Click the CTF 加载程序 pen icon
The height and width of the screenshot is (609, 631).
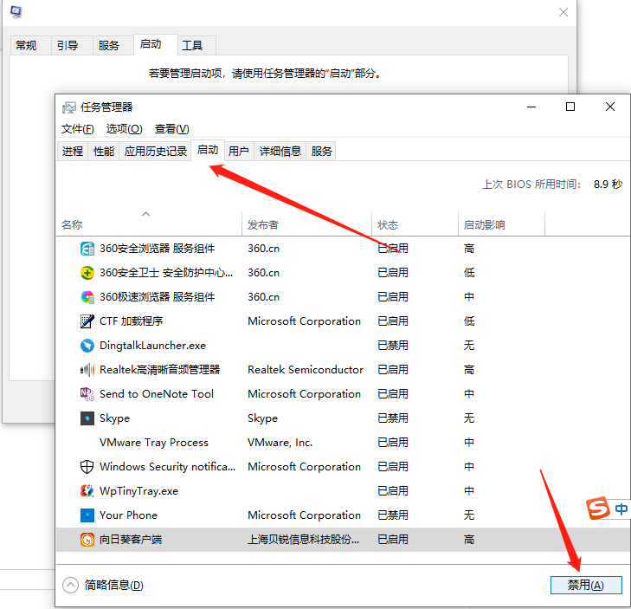click(87, 321)
